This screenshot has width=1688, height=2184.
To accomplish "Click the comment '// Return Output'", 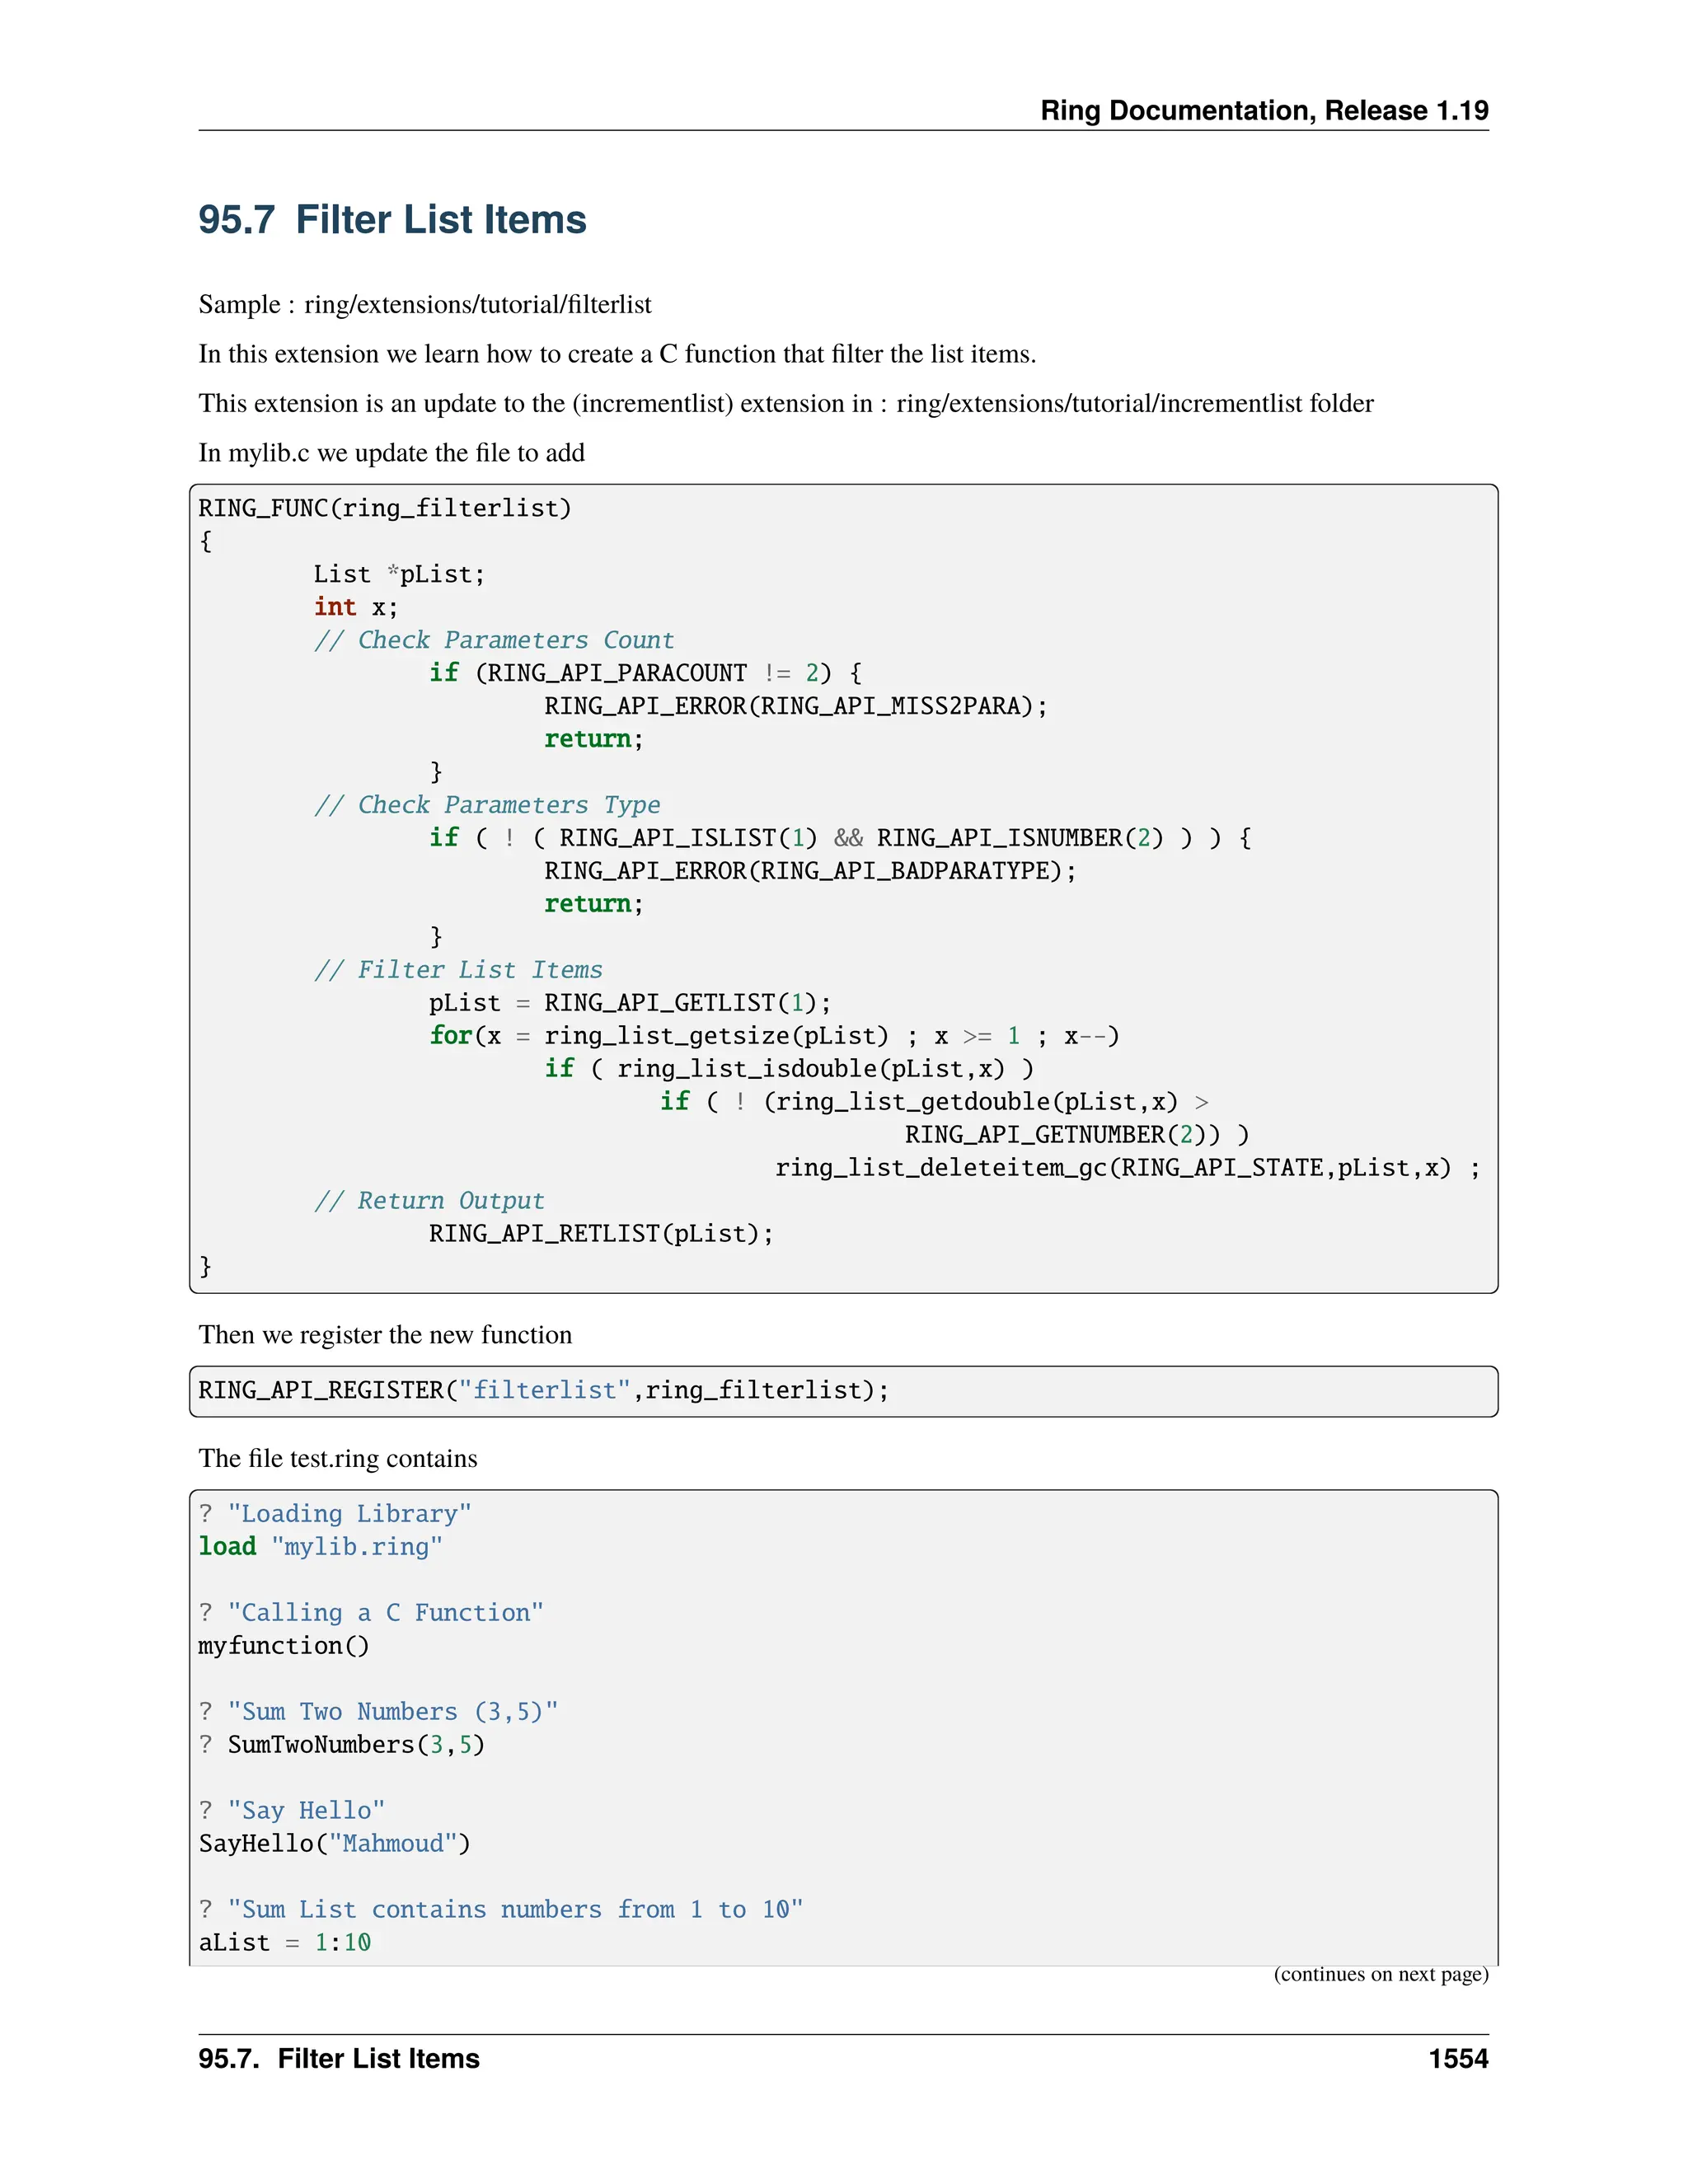I will [x=429, y=1201].
